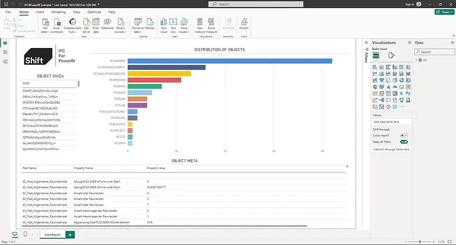The image size is (456, 245).
Task: Click the Sign in button
Action: coord(410,3)
